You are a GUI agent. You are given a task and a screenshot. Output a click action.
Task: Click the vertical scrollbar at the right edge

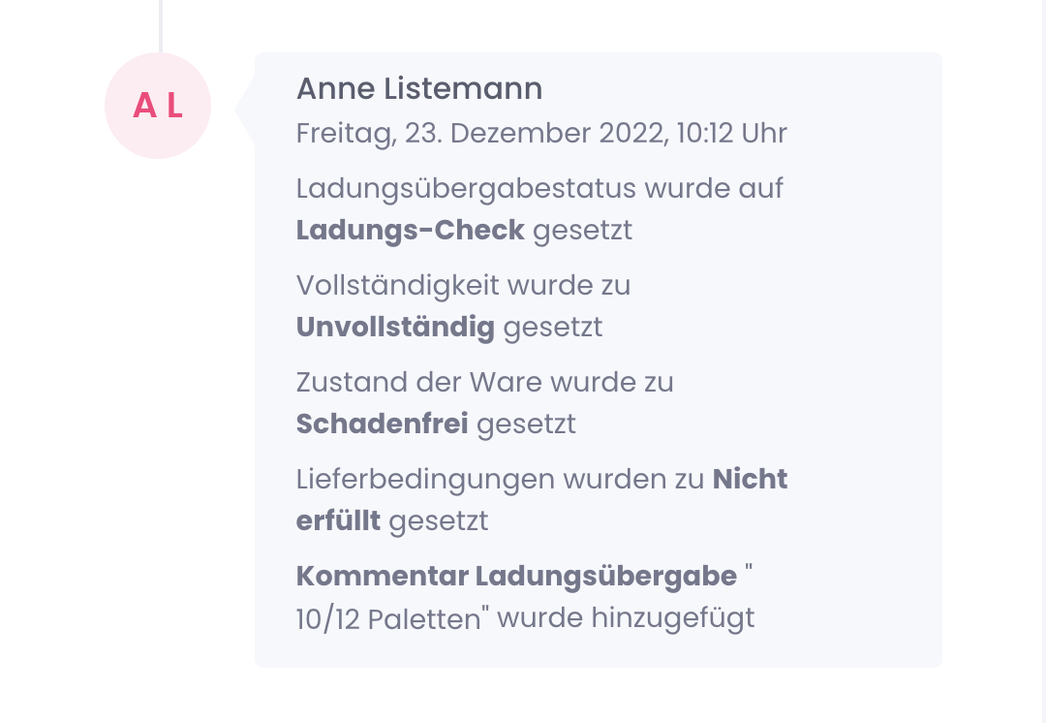click(1041, 361)
